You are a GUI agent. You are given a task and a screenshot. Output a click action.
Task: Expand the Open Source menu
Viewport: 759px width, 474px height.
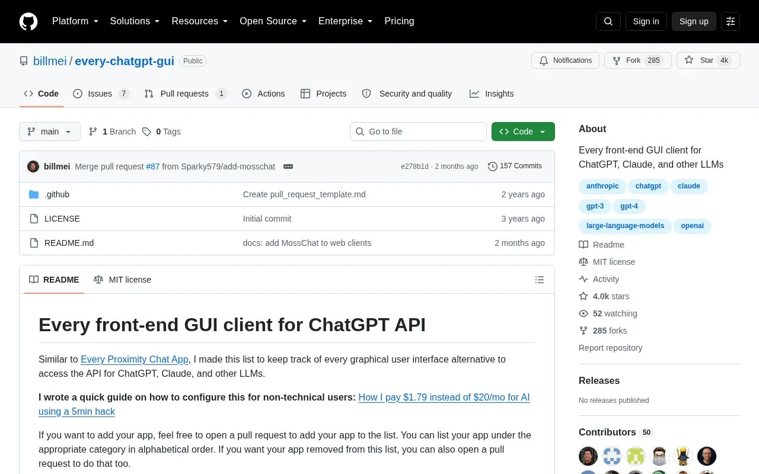click(273, 21)
